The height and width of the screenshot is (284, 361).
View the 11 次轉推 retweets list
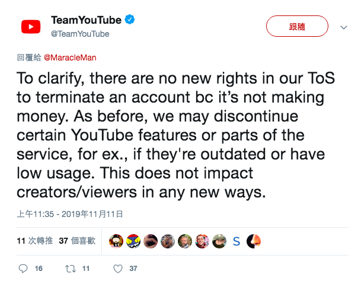[x=35, y=241]
